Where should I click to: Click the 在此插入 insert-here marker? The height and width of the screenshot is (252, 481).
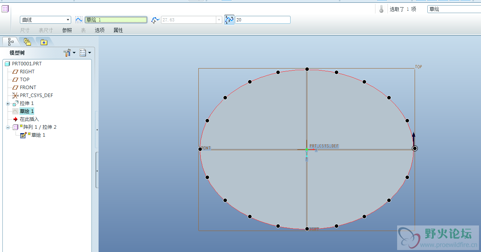(29, 119)
